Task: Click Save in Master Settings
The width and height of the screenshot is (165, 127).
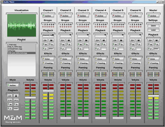Action: 153,26
